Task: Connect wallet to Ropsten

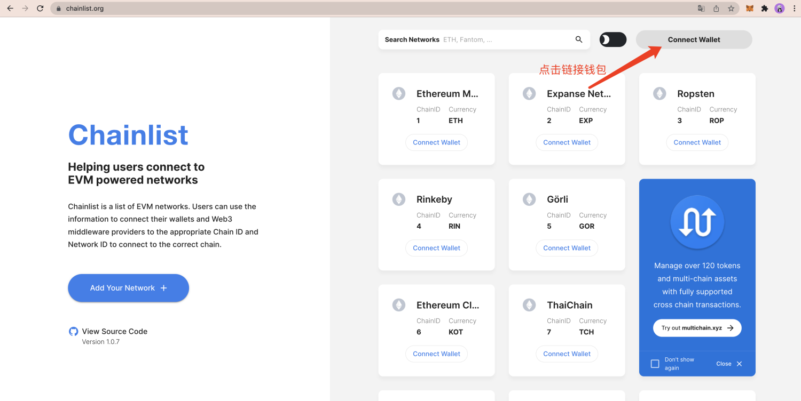Action: click(697, 142)
